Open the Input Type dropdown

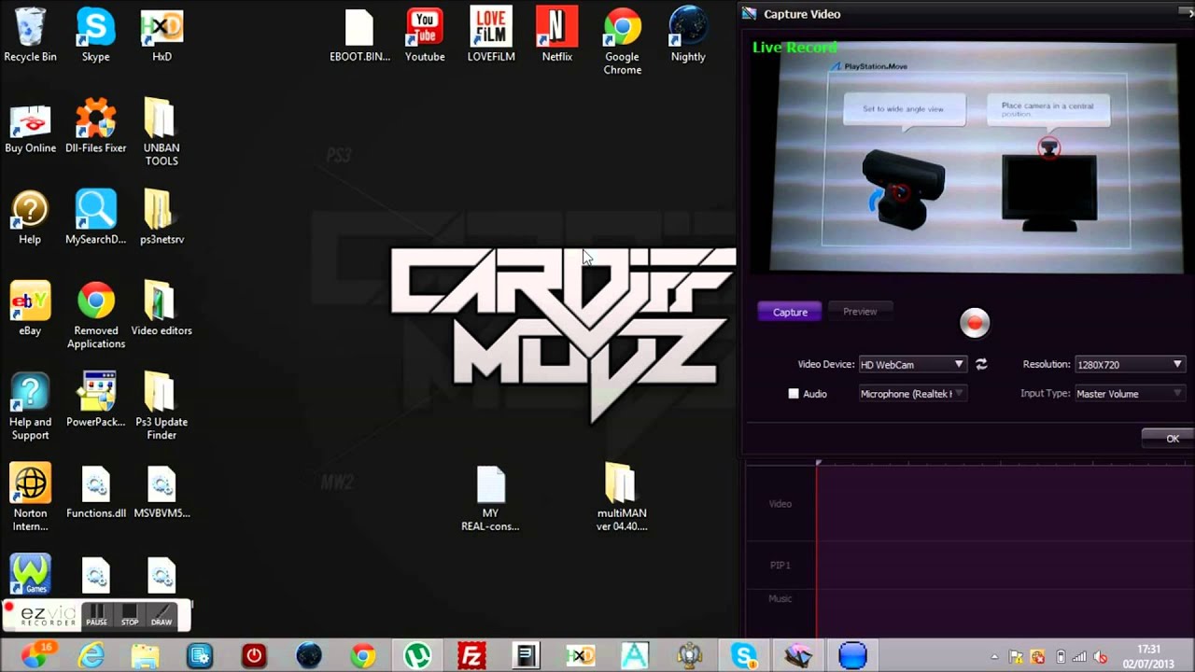coord(1130,394)
